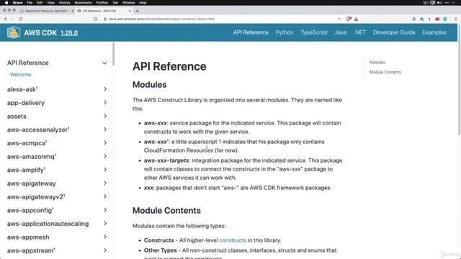The image size is (461, 259).
Task: Open the Developer Guide header link
Action: 394,32
